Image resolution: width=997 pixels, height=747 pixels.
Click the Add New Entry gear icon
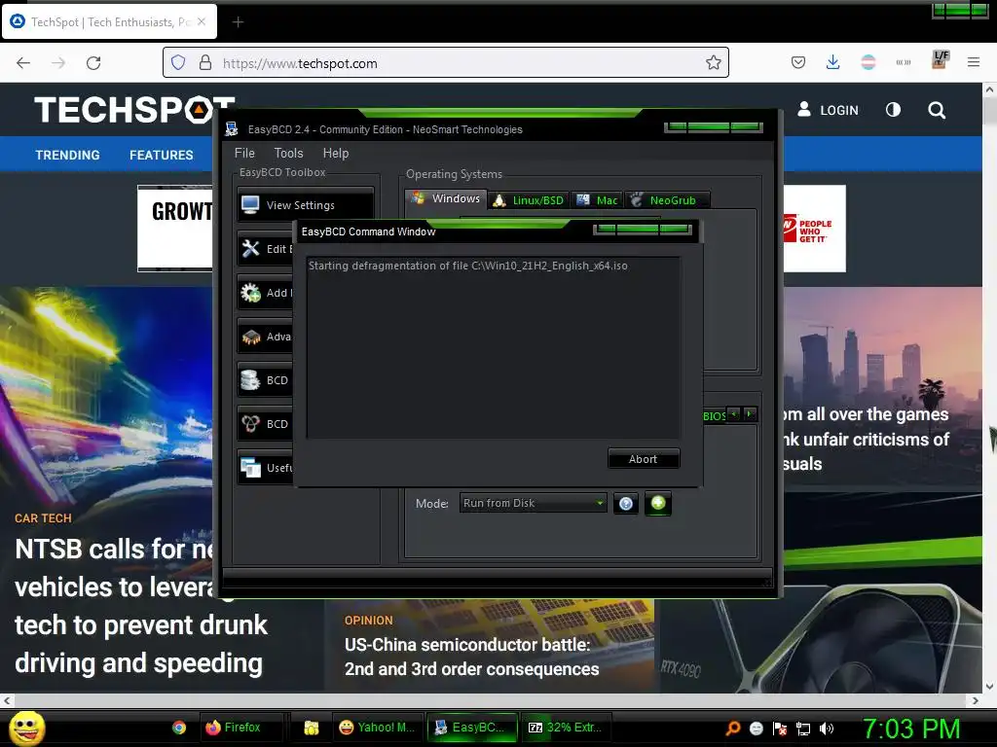tap(250, 292)
